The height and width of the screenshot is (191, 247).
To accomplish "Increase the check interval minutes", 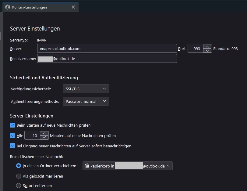I will tap(44, 134).
